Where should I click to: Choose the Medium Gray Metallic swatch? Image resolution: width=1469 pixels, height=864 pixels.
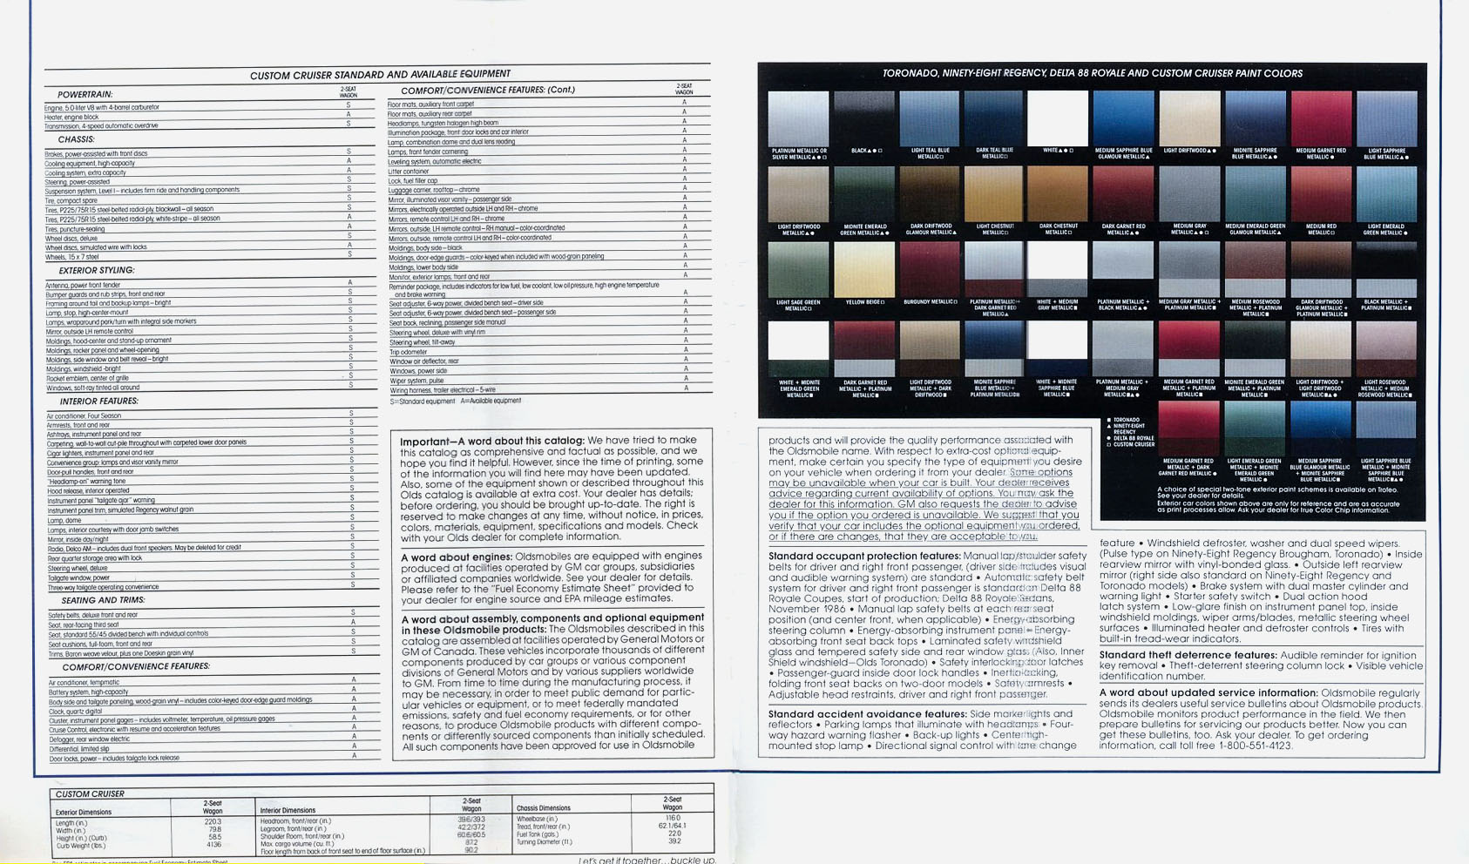coord(1189,195)
